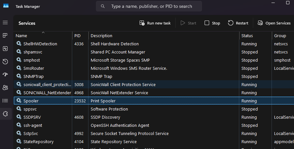Viewport: 294px width, 149px height.
Task: Open Details page in sidebar
Action: click(x=5, y=101)
